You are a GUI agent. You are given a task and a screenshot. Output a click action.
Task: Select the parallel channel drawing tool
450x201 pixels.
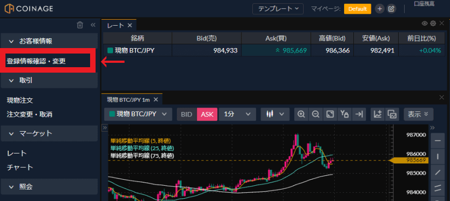pyautogui.click(x=437, y=188)
